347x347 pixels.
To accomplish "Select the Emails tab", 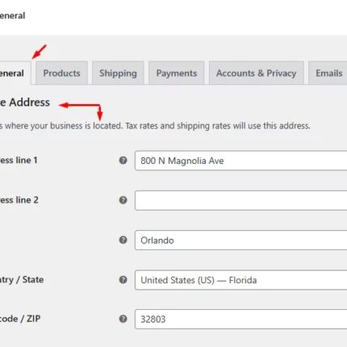I will coord(328,73).
